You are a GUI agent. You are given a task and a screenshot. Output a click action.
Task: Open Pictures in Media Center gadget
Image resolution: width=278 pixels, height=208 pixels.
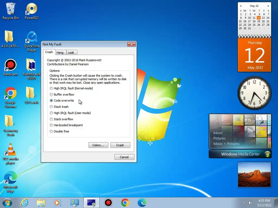tap(219, 138)
